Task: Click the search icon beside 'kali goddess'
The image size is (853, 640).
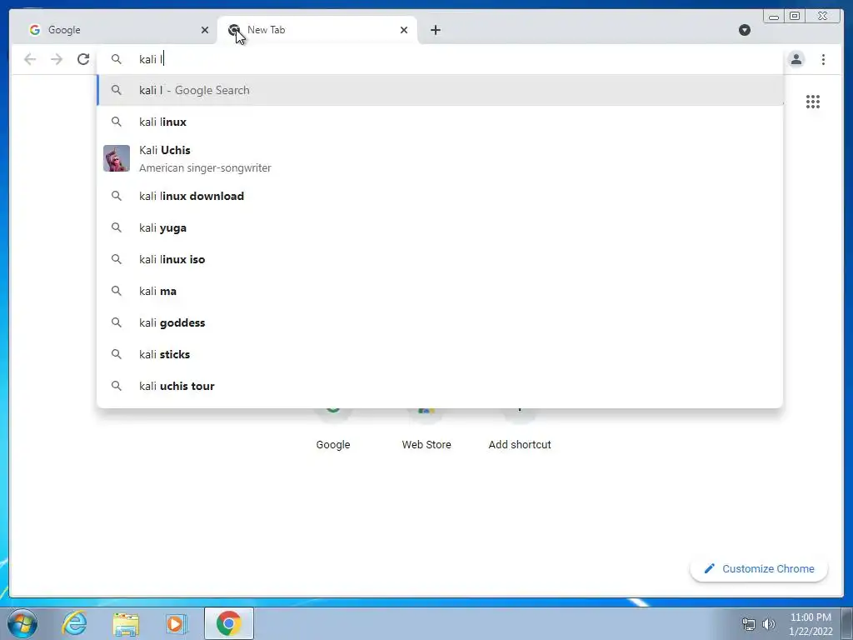Action: coord(117,322)
